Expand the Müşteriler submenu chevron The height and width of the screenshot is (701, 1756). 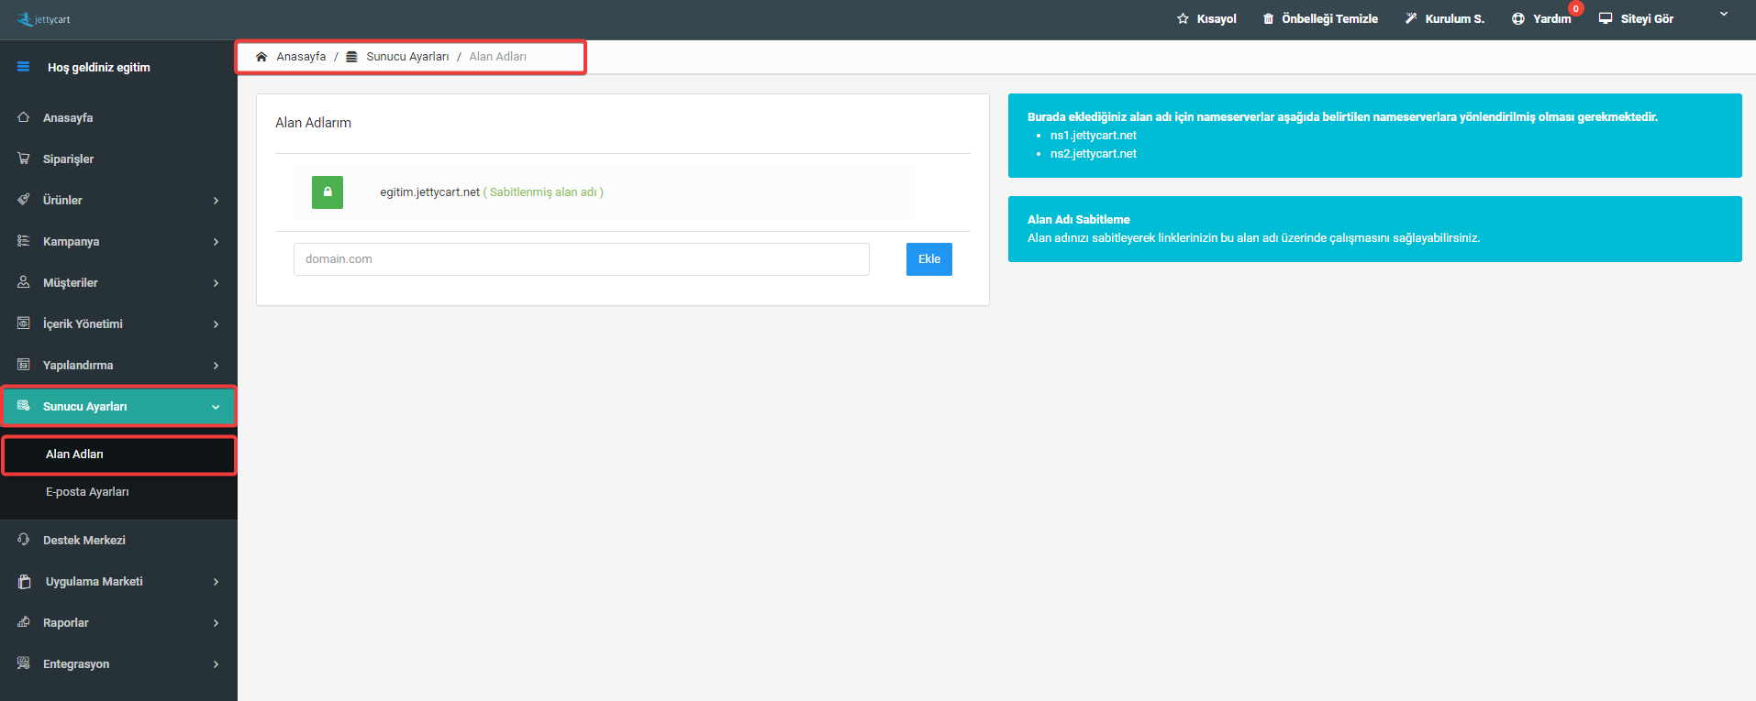[x=216, y=283]
